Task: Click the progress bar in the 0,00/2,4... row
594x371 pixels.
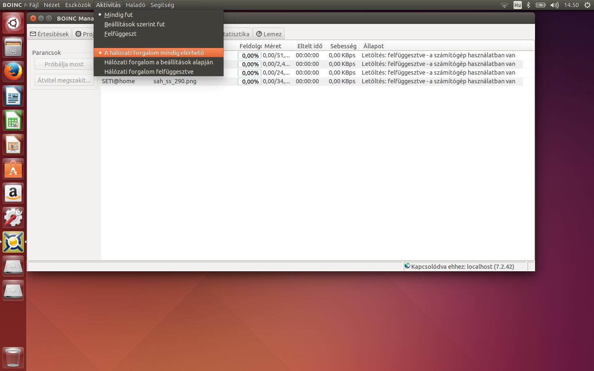Action: coord(250,64)
